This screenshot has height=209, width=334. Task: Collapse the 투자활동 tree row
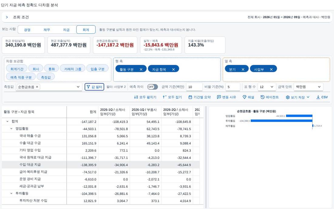[11, 194]
